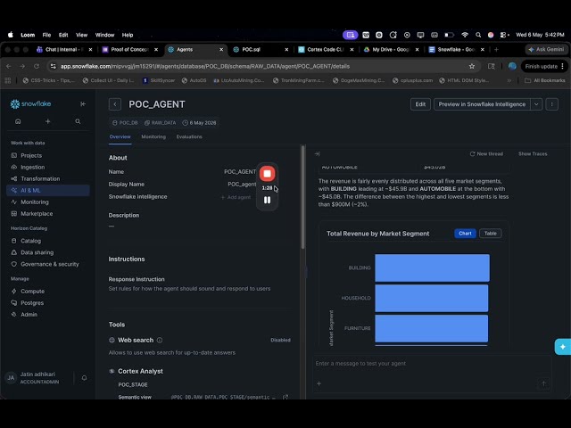This screenshot has width=571, height=428.
Task: Switch to the Proof of Concept browser tab
Action: tap(130, 50)
